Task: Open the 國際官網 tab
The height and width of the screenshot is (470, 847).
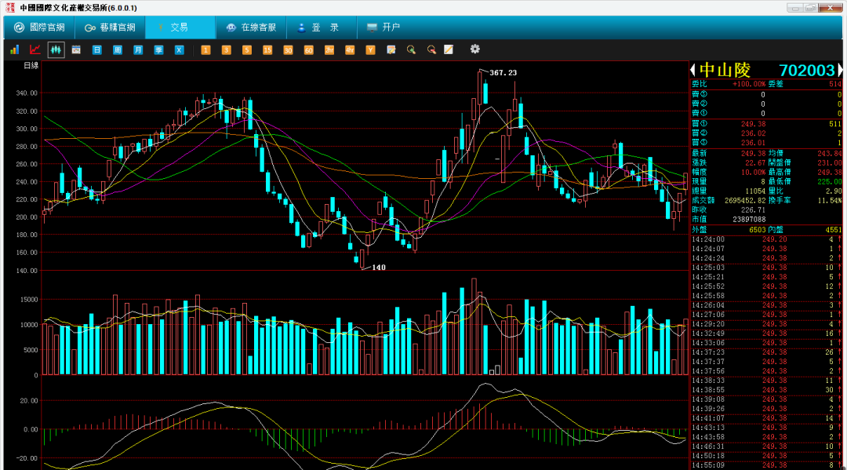Action: [39, 27]
